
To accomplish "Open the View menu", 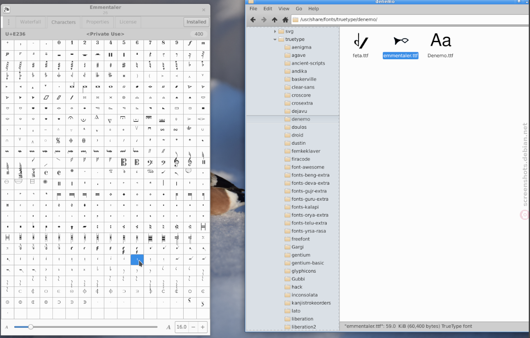I will pos(284,9).
